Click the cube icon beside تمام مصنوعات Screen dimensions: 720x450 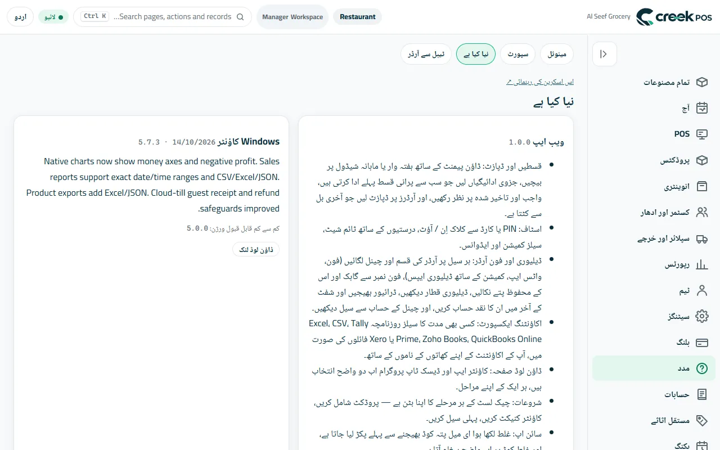[701, 82]
